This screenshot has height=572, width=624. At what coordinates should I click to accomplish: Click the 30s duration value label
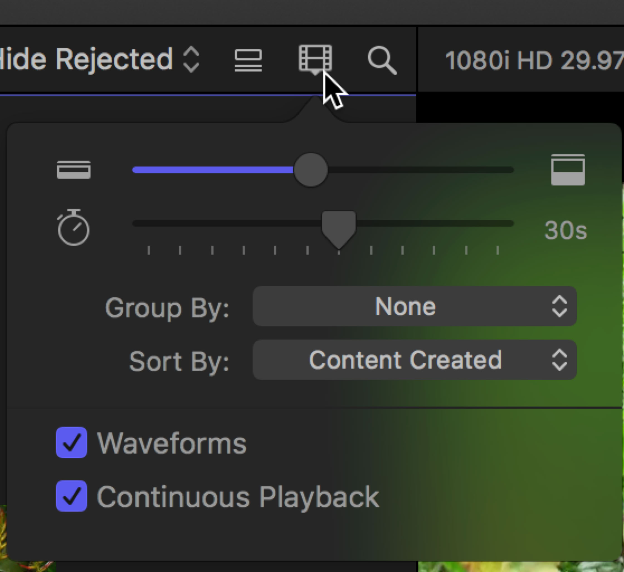[565, 230]
